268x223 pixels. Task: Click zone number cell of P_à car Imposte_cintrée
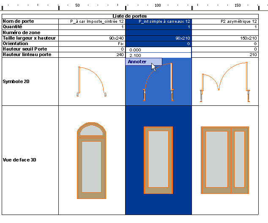pyautogui.click(x=92, y=32)
